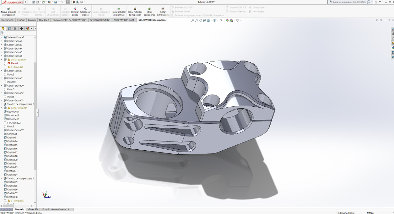This screenshot has height=214, width=394.
Task: Expand the Saliente-Extruir1 feature
Action: coord(1,37)
